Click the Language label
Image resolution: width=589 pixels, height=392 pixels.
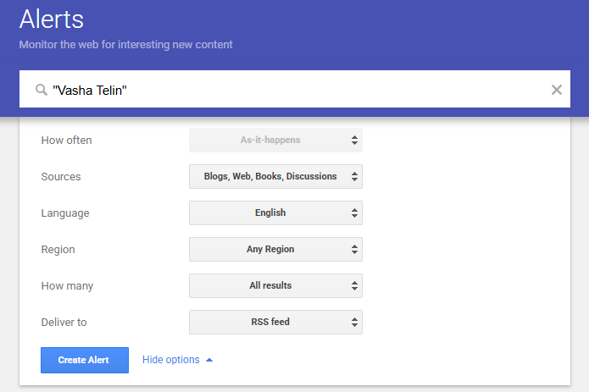point(65,213)
